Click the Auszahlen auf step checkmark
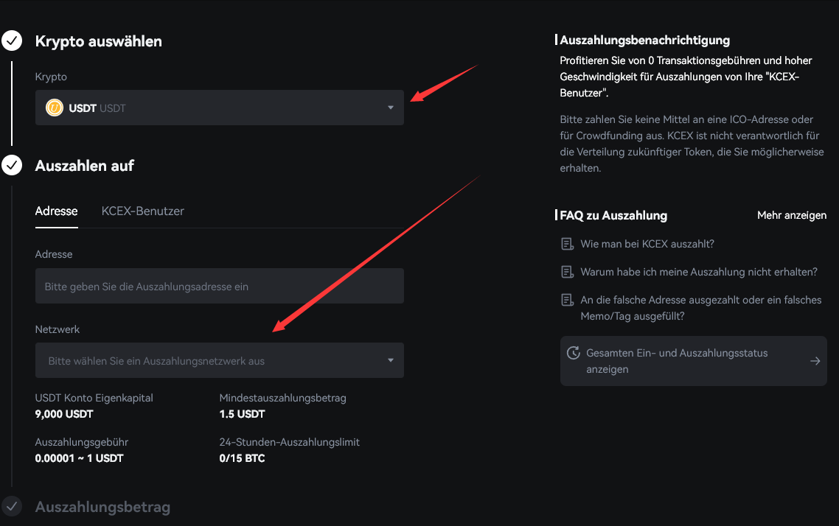 (12, 166)
